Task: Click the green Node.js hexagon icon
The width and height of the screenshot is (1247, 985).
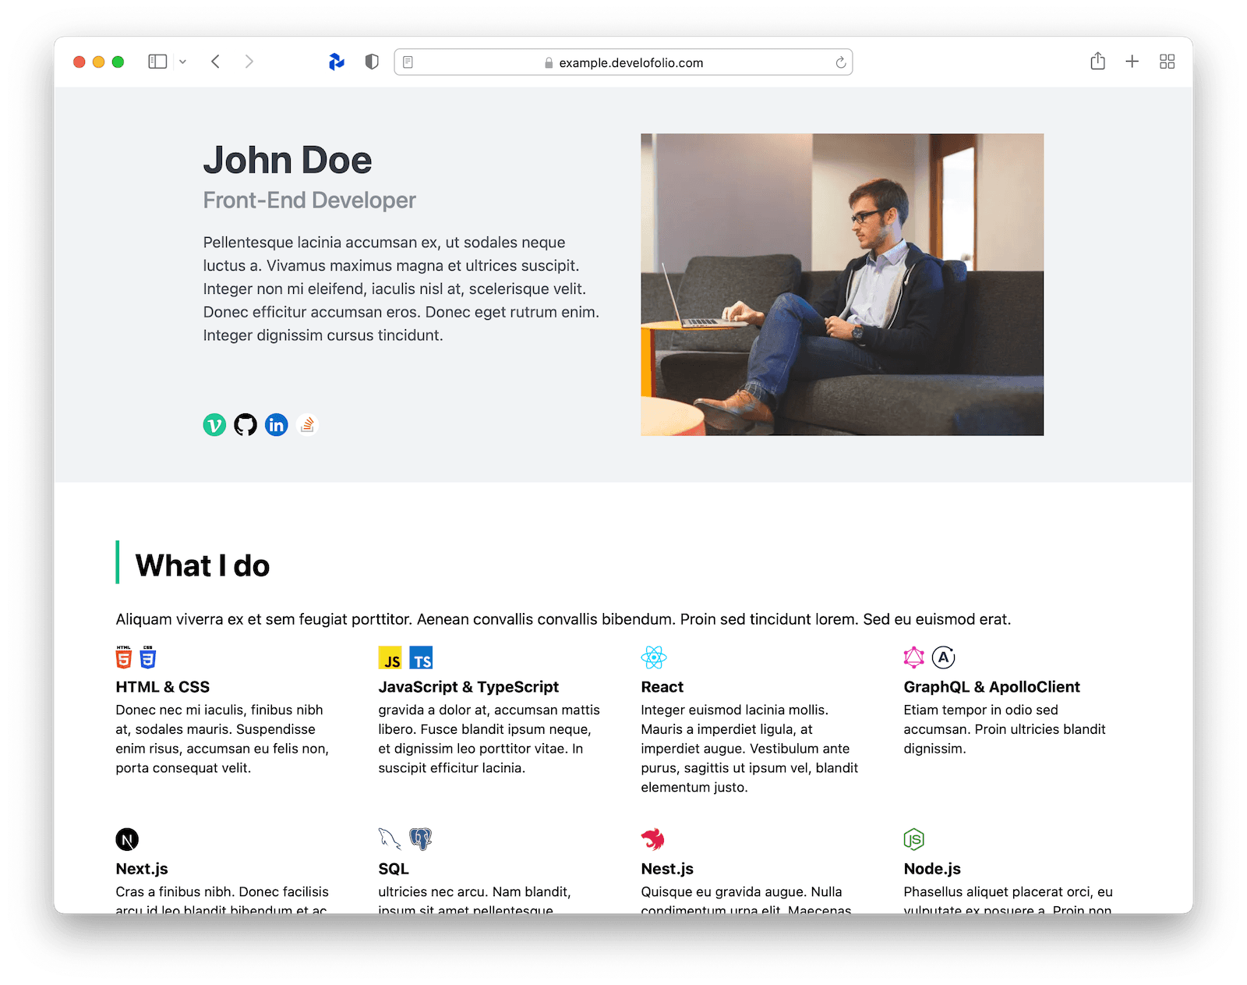Action: (x=914, y=839)
